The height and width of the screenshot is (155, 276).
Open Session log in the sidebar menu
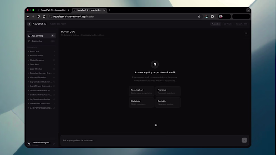pos(41,41)
